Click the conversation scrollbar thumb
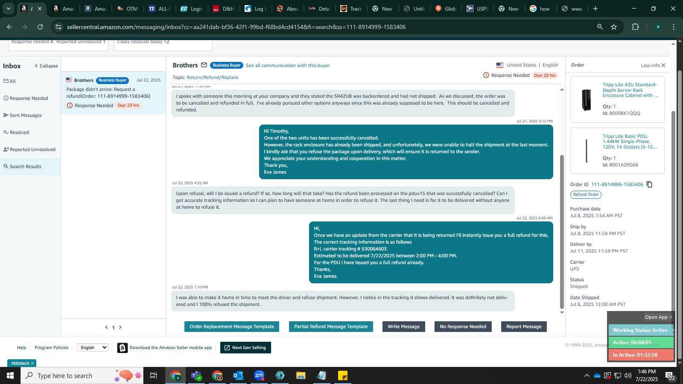The width and height of the screenshot is (683, 384). pyautogui.click(x=562, y=232)
